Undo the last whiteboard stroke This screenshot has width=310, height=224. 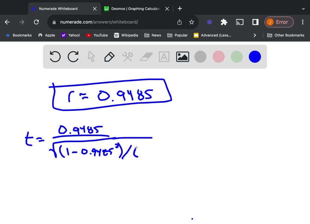(x=55, y=56)
